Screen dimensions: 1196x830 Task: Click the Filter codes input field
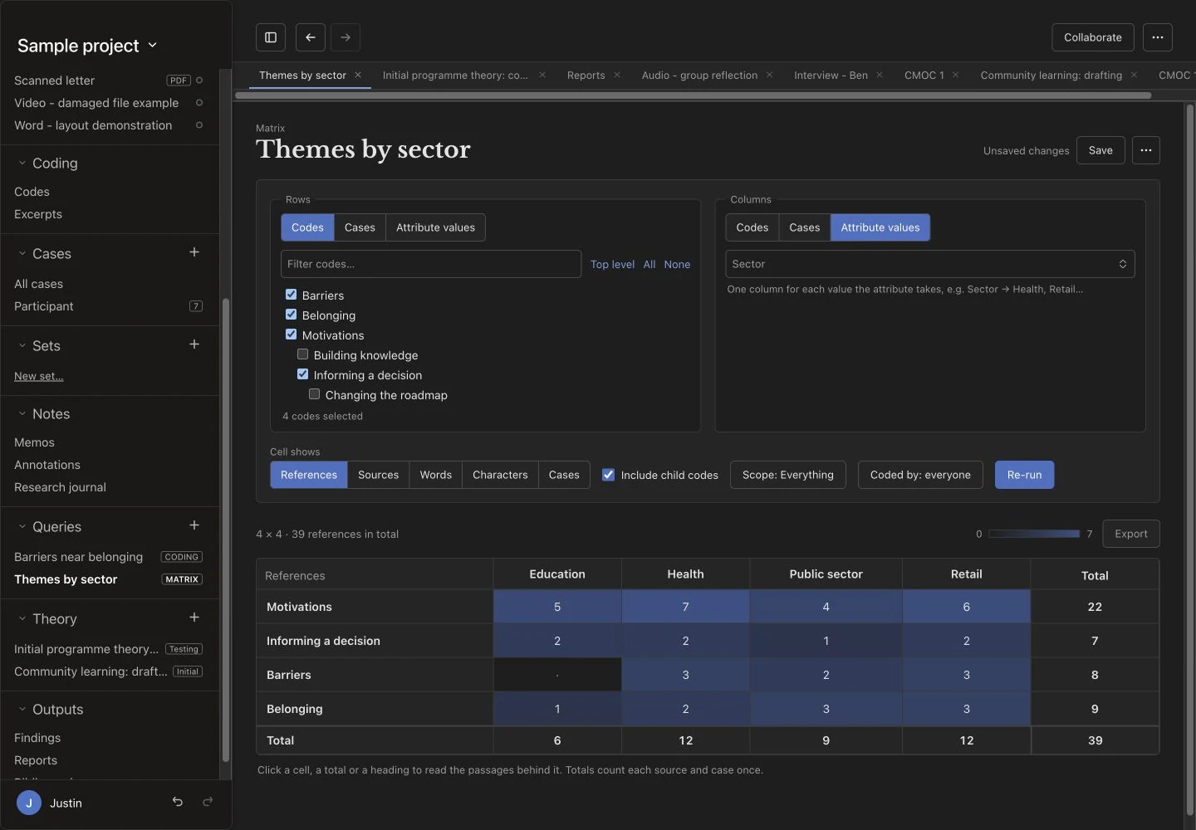[431, 264]
